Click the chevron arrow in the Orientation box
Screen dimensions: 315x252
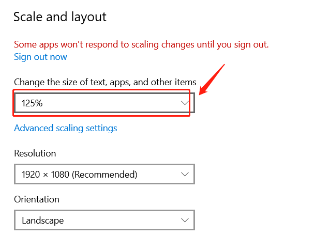point(185,220)
